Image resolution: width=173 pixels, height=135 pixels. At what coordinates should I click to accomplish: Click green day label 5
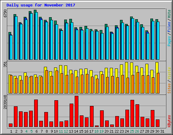(31, 131)
